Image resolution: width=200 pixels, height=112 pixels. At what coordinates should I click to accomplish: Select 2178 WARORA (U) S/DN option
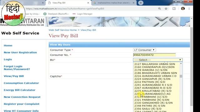tap(156, 70)
